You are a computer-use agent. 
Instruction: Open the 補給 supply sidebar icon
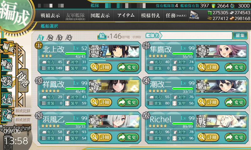[7, 65]
